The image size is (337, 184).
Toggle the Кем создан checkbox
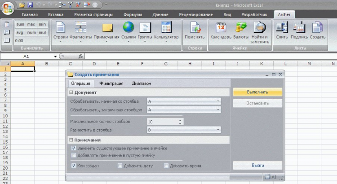(x=74, y=166)
